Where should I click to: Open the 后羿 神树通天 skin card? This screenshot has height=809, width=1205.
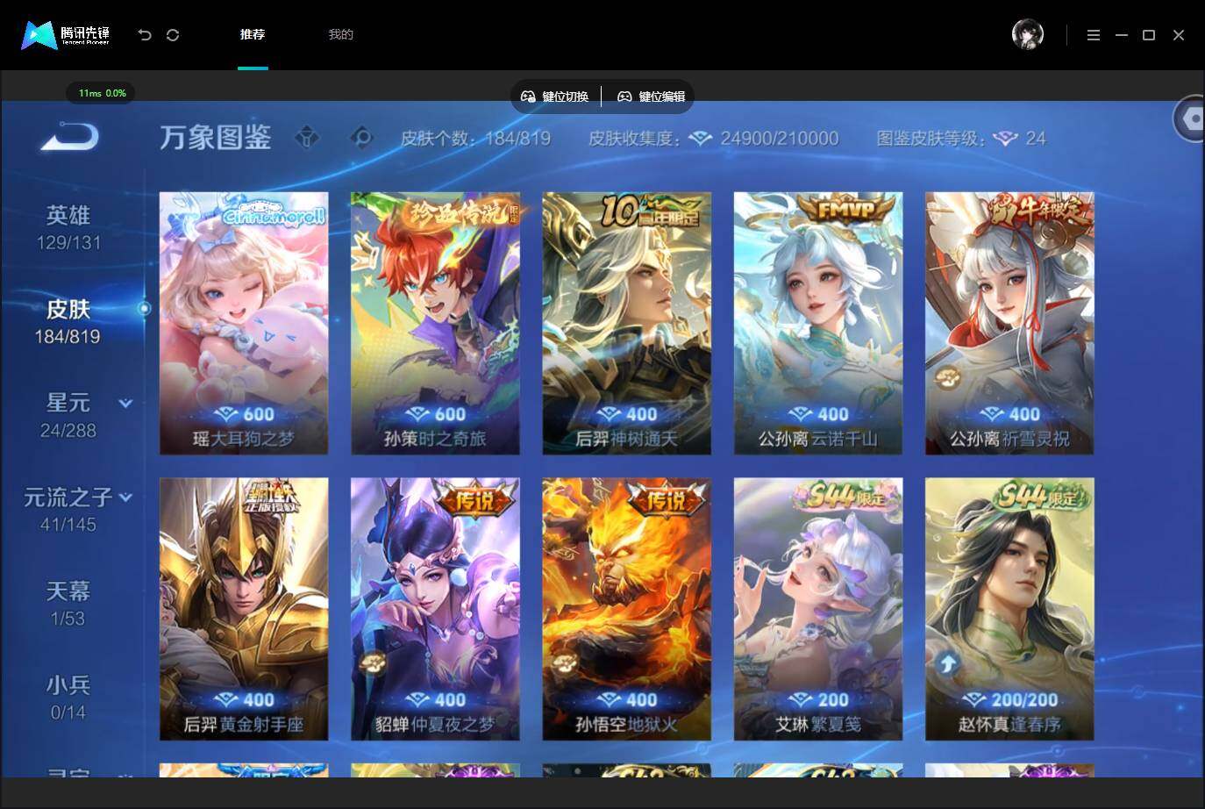pos(627,323)
